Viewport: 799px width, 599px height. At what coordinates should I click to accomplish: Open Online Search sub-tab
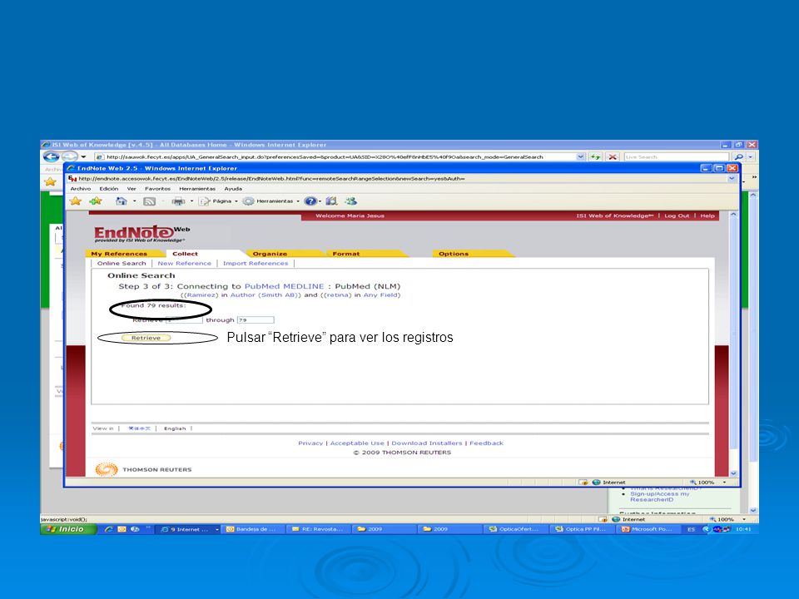[122, 264]
